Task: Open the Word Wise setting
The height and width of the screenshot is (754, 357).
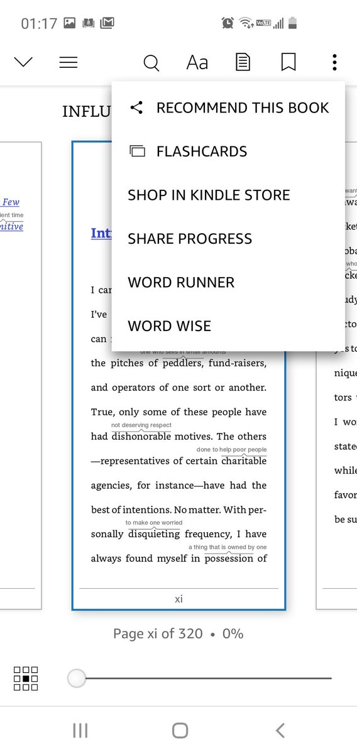Action: pos(229,326)
